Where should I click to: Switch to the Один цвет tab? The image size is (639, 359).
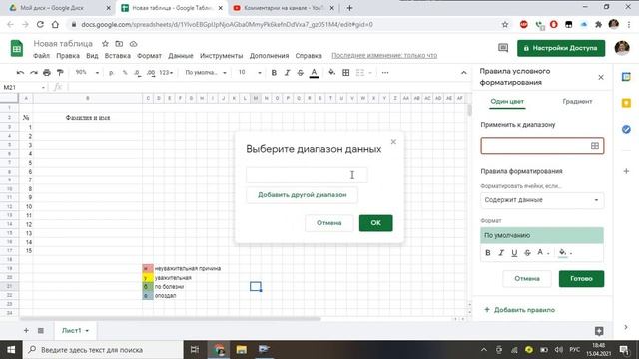pos(507,102)
